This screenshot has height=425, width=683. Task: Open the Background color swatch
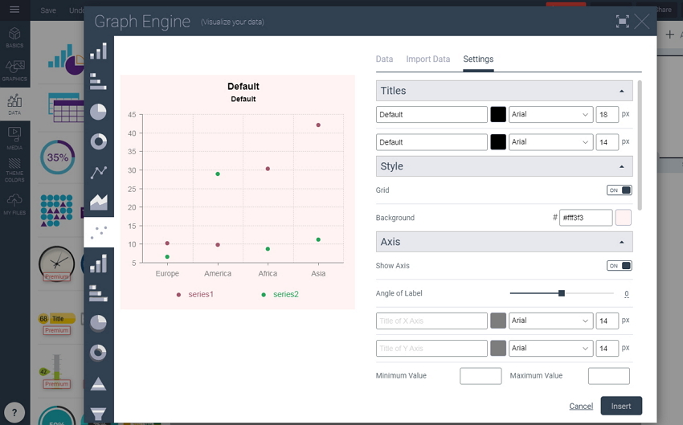(623, 218)
